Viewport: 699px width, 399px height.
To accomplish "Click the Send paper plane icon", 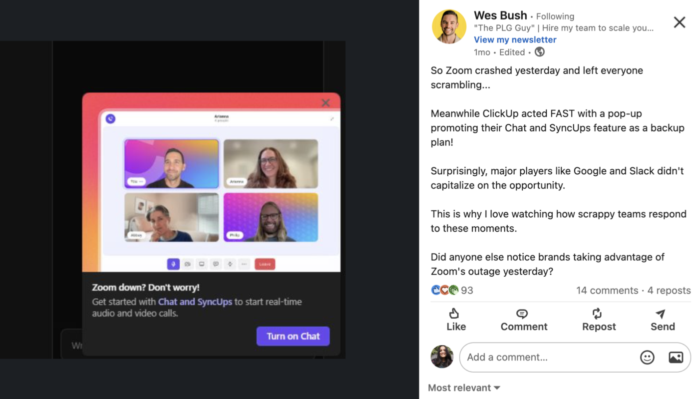I will click(661, 314).
